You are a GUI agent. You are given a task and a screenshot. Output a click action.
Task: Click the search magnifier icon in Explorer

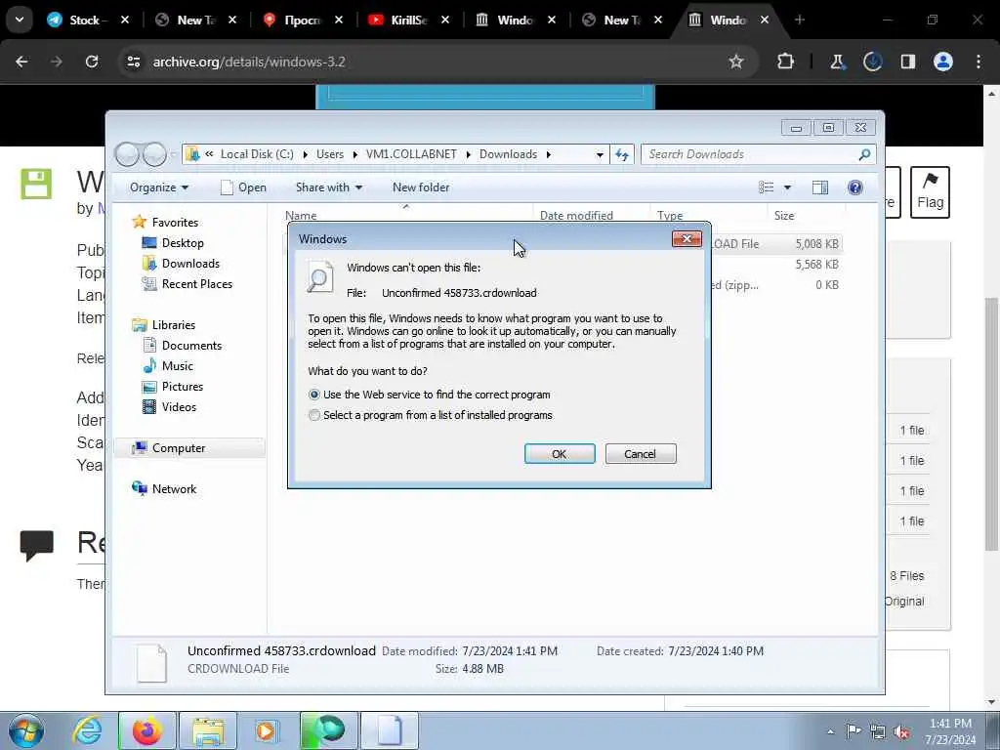[865, 154]
